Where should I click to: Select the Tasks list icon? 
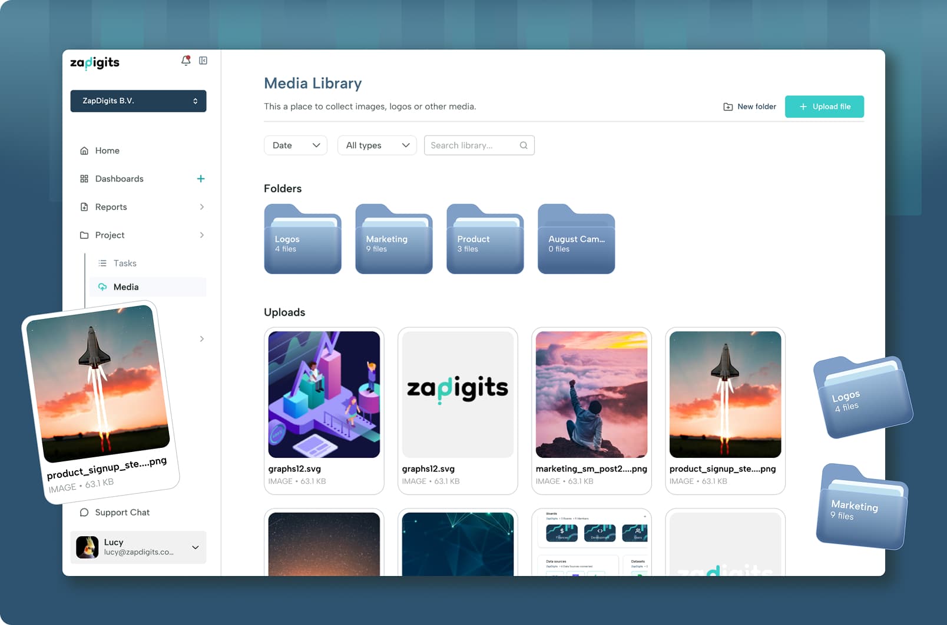pos(102,263)
